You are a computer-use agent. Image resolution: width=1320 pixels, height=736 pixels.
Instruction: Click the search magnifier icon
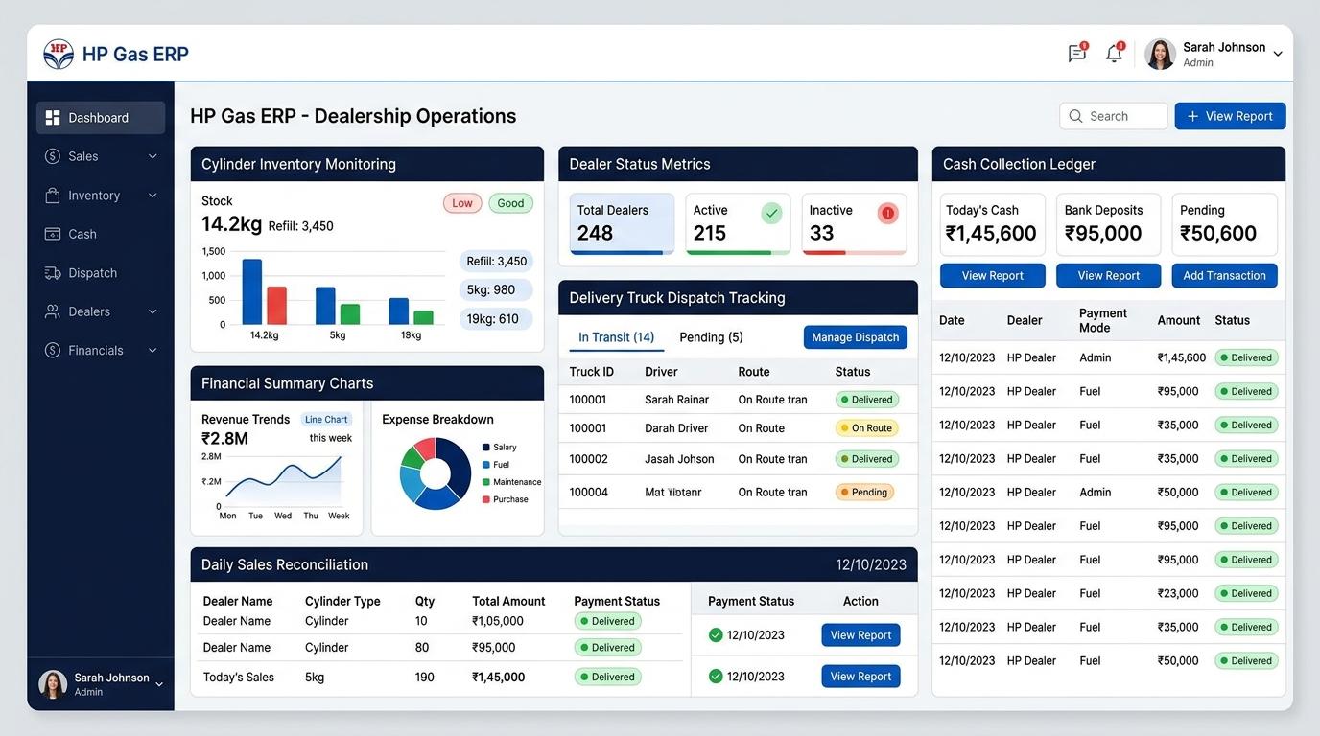click(x=1075, y=116)
